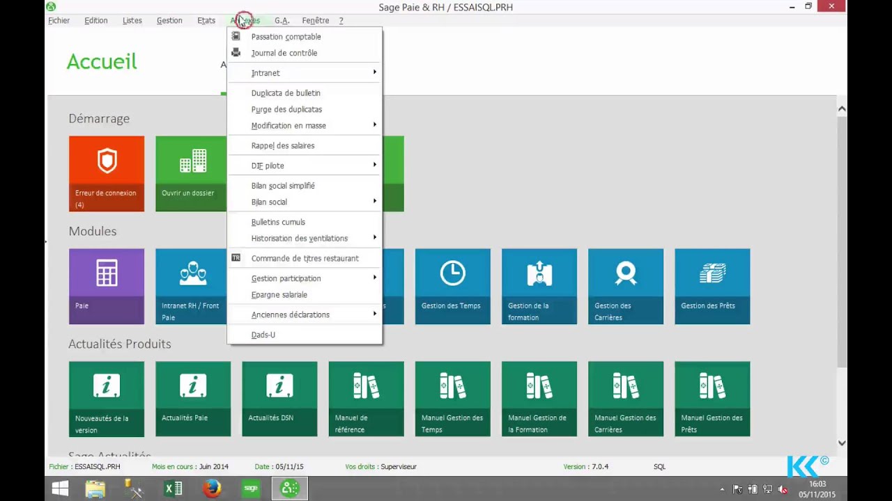Open the Gestion menu
The width and height of the screenshot is (892, 501).
pyautogui.click(x=169, y=21)
